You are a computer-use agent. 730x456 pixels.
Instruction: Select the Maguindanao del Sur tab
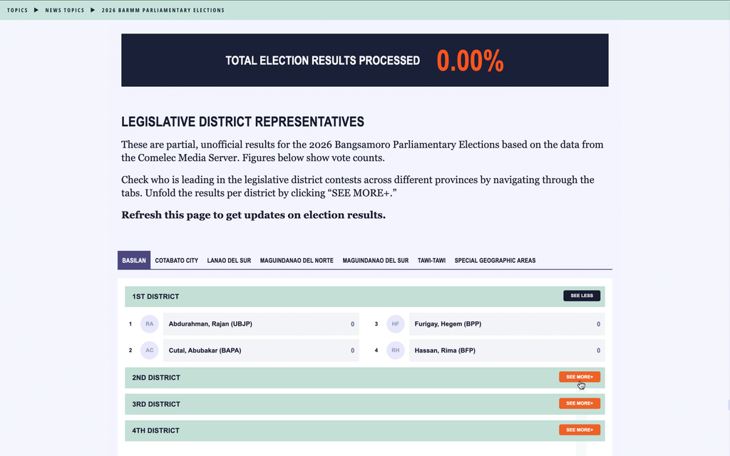tap(376, 261)
